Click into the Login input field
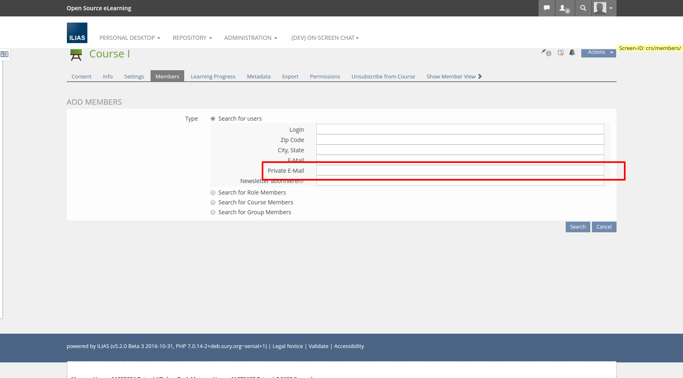This screenshot has width=683, height=378. click(x=460, y=129)
